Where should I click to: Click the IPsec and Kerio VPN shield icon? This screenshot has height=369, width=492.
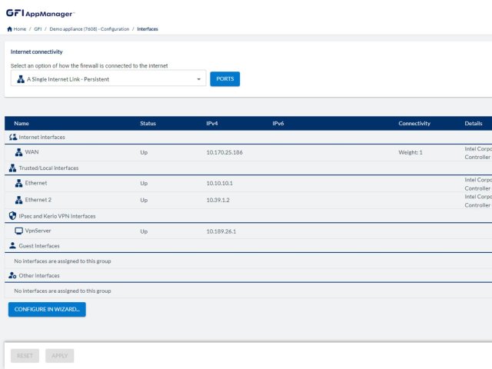[12, 216]
